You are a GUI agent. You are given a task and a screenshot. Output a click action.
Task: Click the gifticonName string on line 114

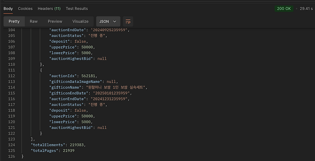[115, 87]
